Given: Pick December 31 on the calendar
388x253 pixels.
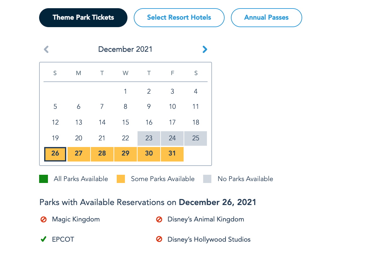Looking at the screenshot, I should point(172,154).
